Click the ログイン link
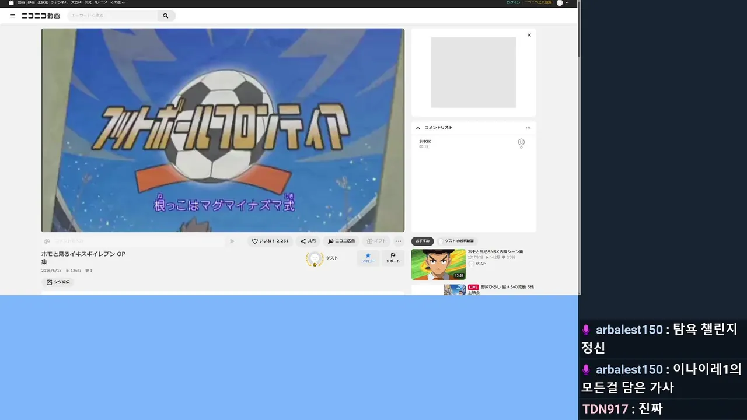747x420 pixels. (x=513, y=3)
